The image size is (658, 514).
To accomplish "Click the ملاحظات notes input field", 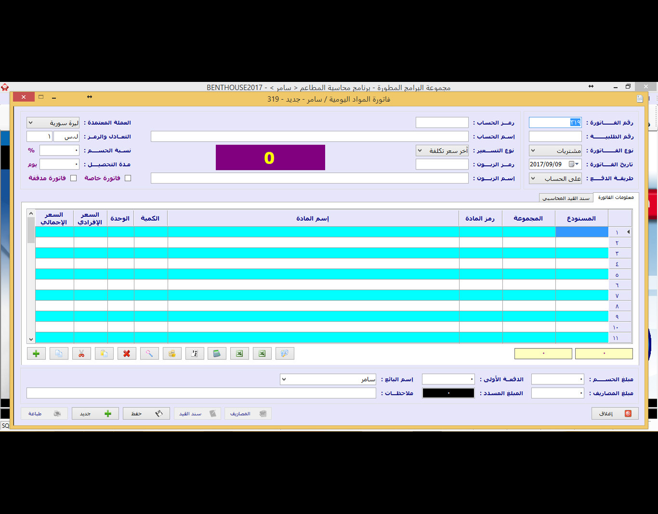I will [x=201, y=393].
